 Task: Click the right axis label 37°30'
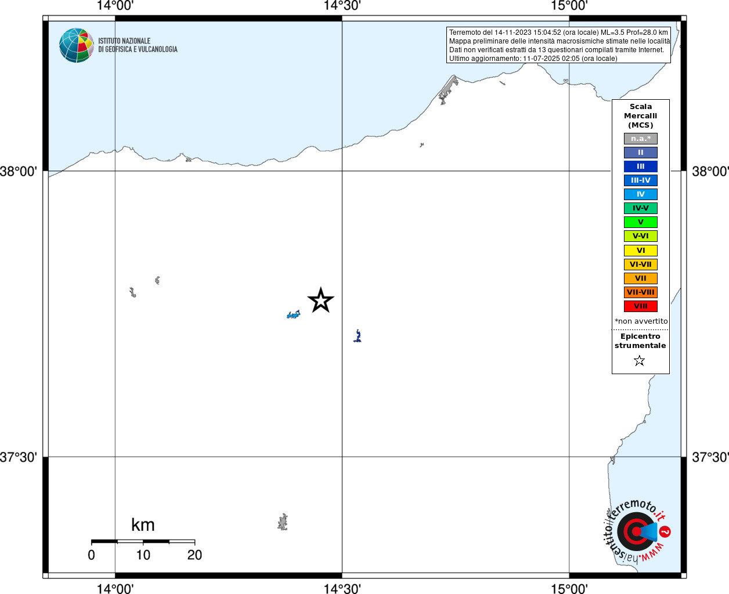pyautogui.click(x=710, y=457)
